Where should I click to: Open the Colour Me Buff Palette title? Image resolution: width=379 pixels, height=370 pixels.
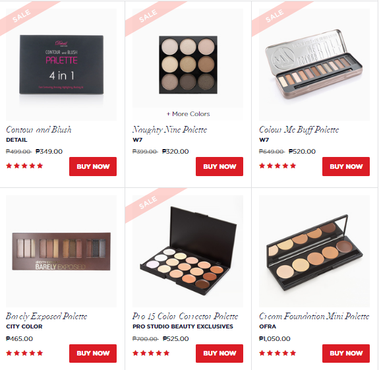(299, 130)
